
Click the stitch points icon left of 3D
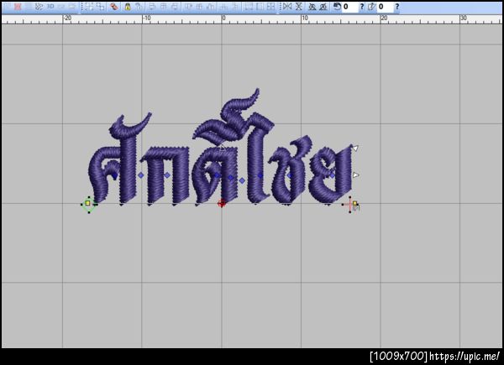(x=39, y=7)
